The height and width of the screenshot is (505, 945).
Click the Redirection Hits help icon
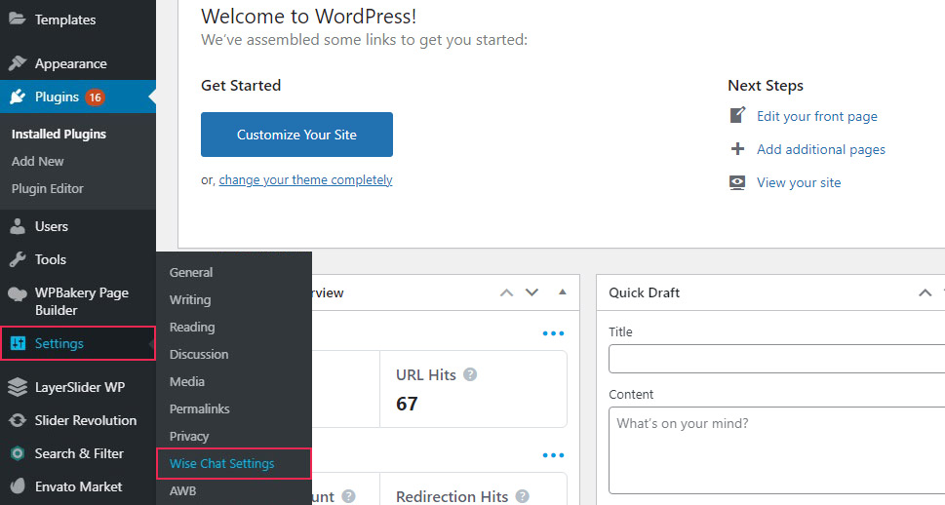click(x=523, y=496)
